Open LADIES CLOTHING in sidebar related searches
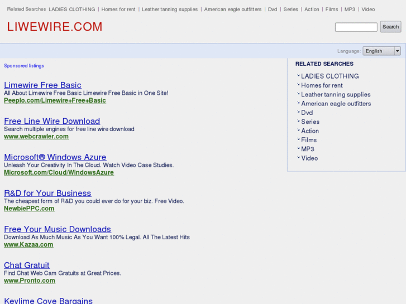The height and width of the screenshot is (304, 406). click(330, 76)
